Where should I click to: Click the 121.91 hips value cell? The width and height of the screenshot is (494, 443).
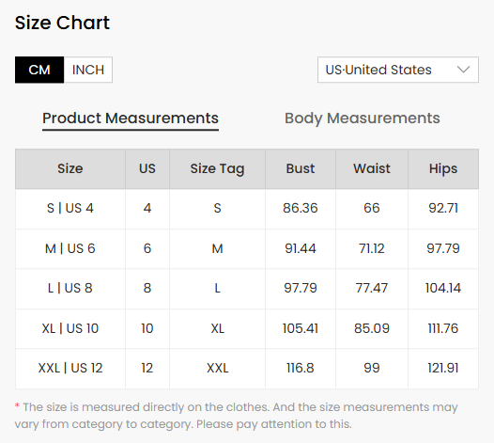[x=443, y=368]
